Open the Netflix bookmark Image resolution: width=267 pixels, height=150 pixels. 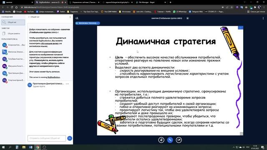click(163, 12)
